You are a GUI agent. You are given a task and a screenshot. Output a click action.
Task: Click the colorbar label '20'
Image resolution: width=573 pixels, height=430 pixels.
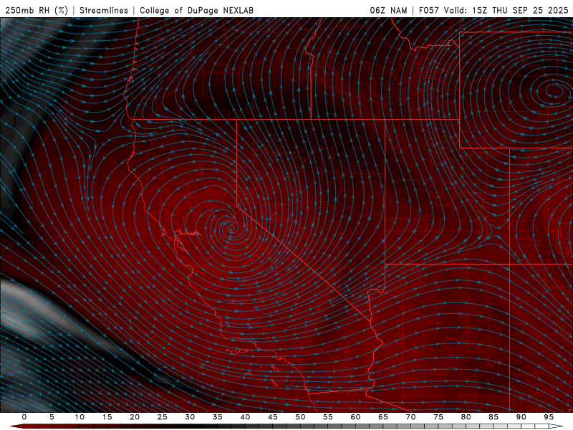click(x=135, y=417)
